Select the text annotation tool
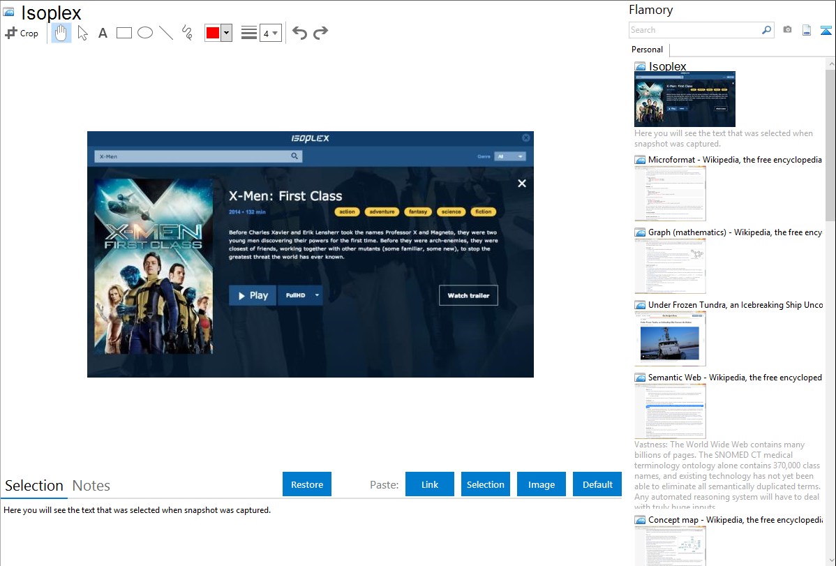Image resolution: width=836 pixels, height=566 pixels. pyautogui.click(x=103, y=33)
